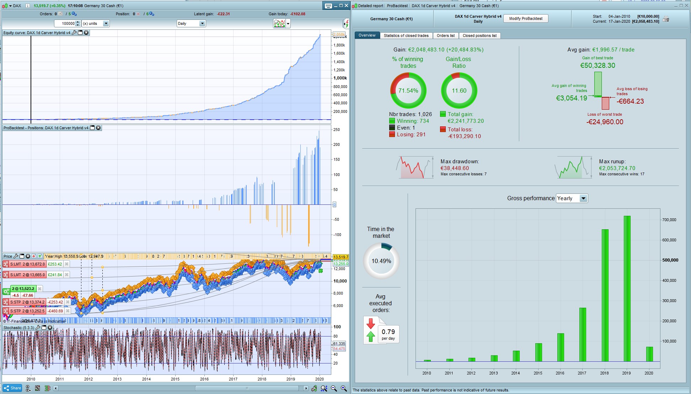The height and width of the screenshot is (394, 691).
Task: Click the zoom out magnifier icon
Action: pyautogui.click(x=334, y=388)
